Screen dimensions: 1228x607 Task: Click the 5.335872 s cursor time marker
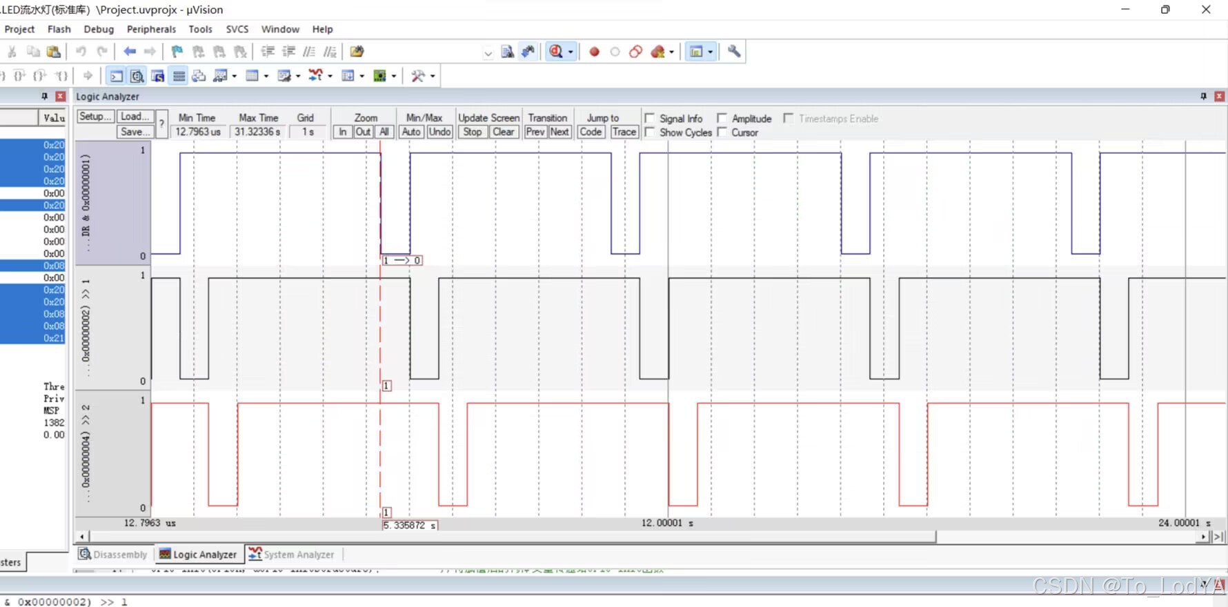coord(410,526)
